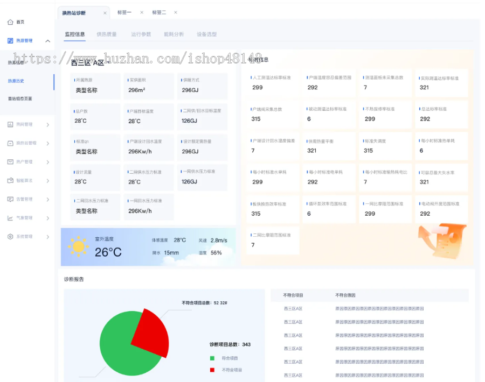Click the 供暖方式 296GJ card
Screen dimensions: 485x382
(202, 86)
